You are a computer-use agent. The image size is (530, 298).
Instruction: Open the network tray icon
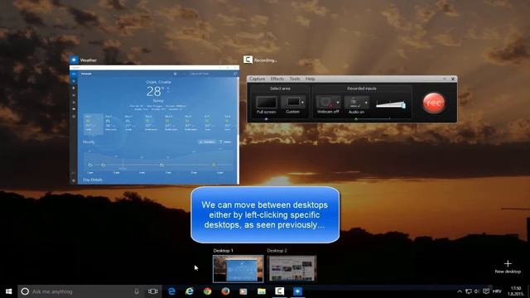[469, 291]
